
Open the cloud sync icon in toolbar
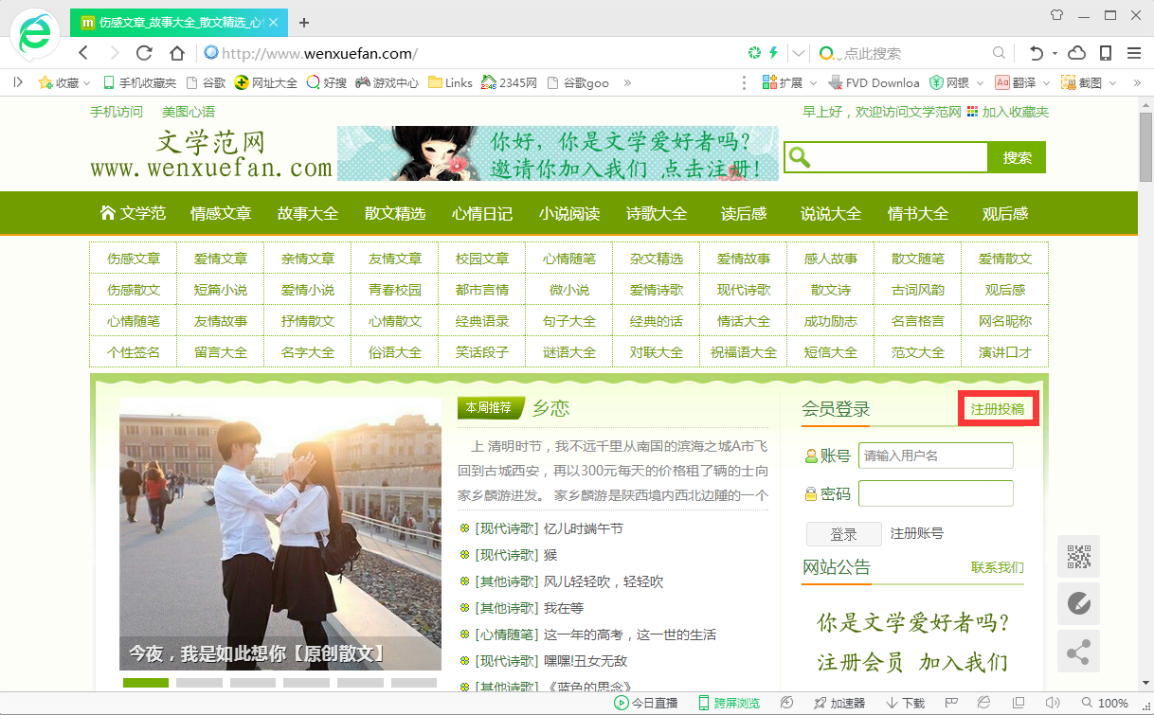pos(1076,53)
